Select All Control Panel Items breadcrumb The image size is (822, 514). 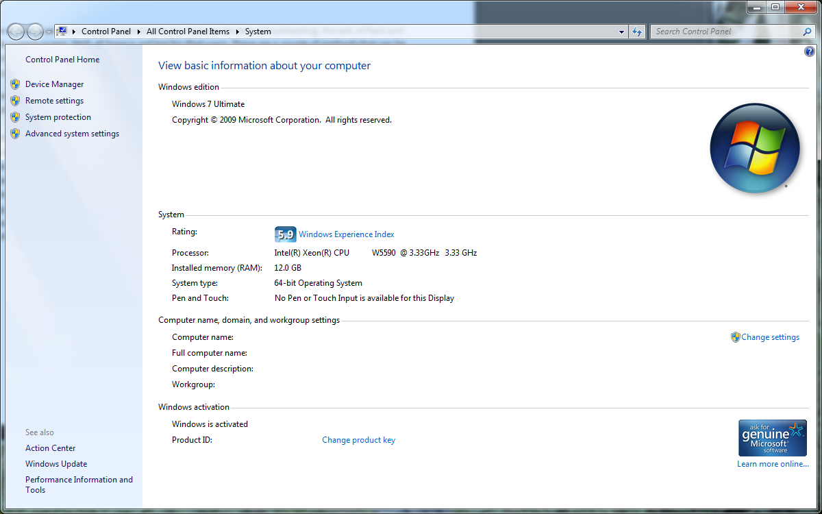[x=188, y=32]
